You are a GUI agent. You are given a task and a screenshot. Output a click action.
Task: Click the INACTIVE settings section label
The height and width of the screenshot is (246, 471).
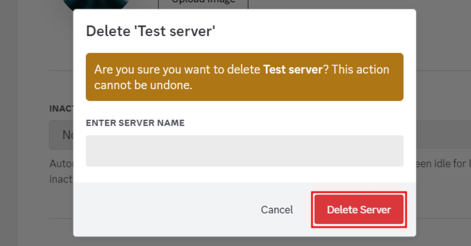(x=60, y=109)
